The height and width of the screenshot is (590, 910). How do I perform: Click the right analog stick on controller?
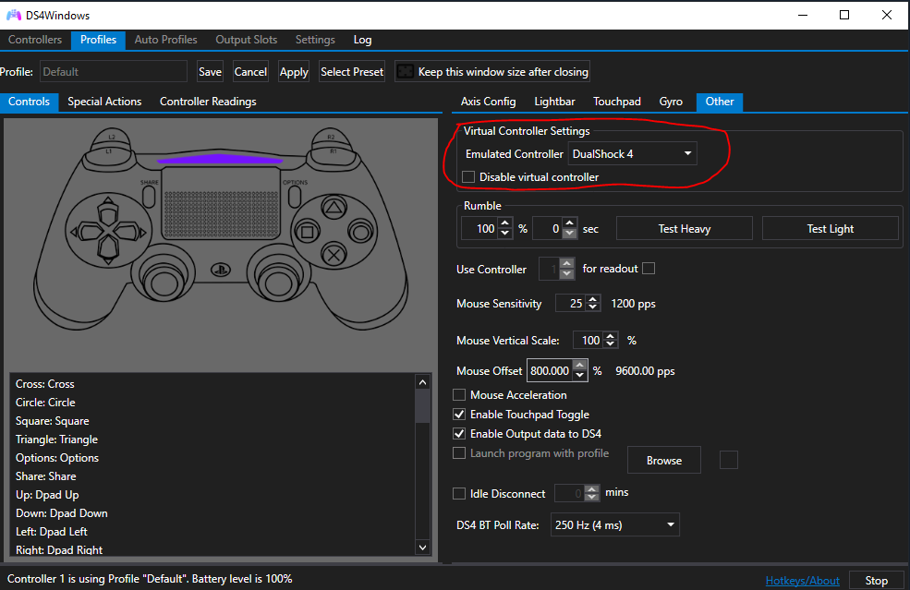coord(281,278)
